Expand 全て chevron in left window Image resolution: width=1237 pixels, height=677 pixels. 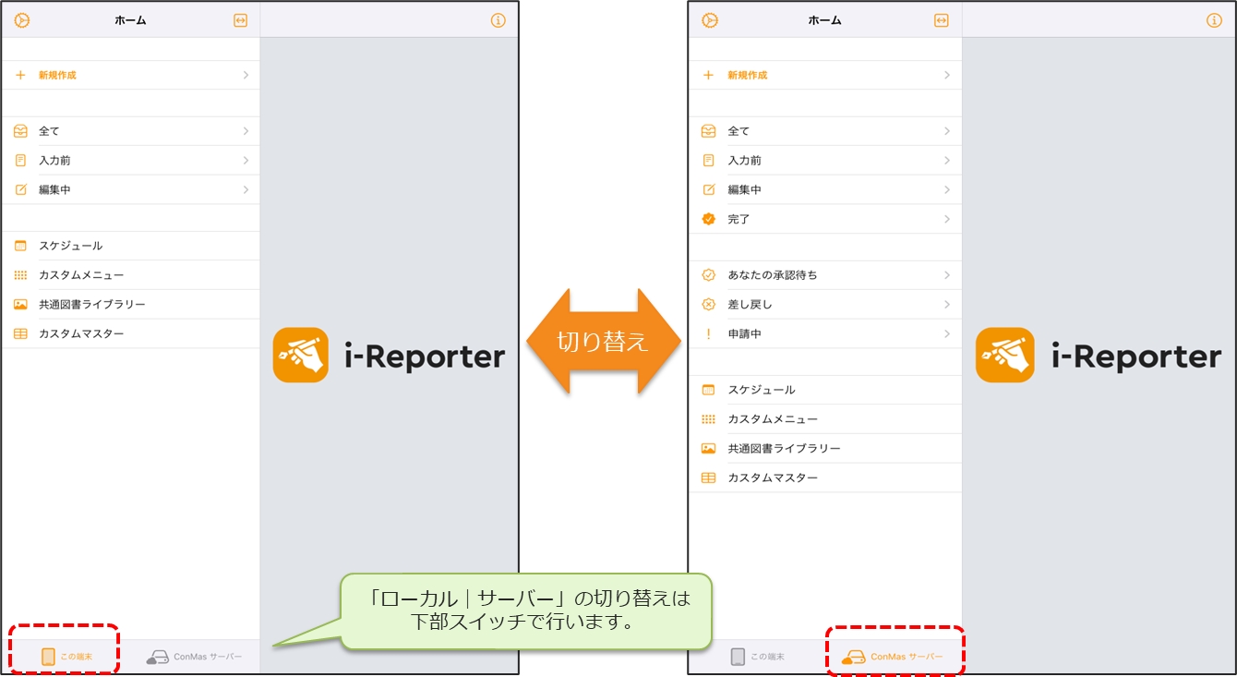(x=246, y=131)
